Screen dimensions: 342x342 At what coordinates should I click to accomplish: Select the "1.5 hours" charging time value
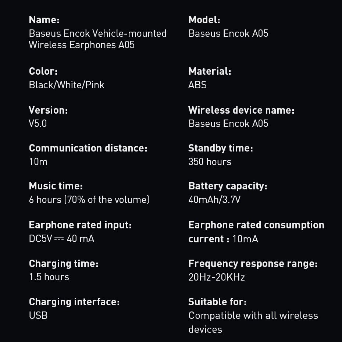[x=49, y=277]
